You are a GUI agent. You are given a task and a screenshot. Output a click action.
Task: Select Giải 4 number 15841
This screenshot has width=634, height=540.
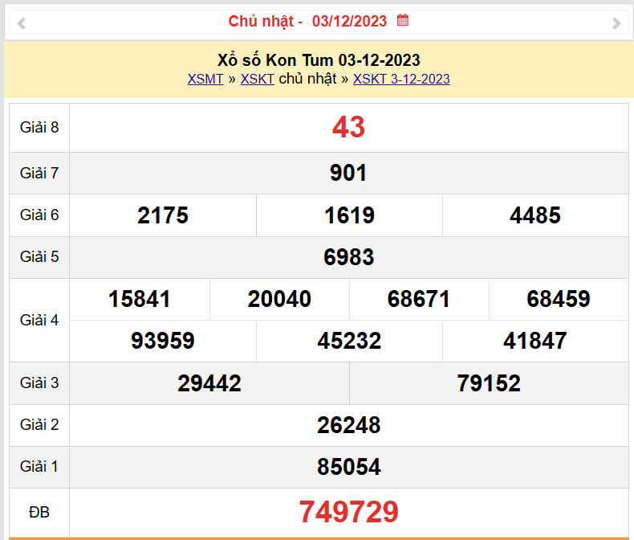click(x=140, y=299)
